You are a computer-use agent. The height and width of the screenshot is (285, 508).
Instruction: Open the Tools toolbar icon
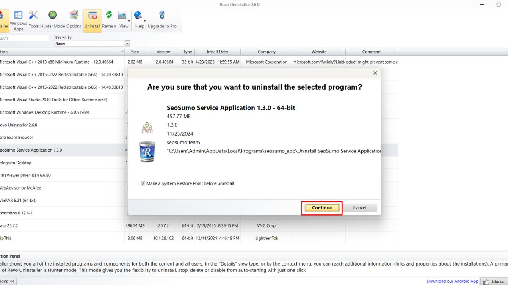33,20
